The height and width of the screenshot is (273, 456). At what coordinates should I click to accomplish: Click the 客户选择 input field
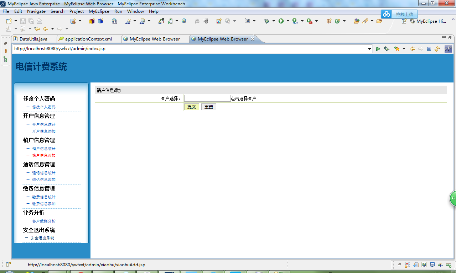click(207, 98)
